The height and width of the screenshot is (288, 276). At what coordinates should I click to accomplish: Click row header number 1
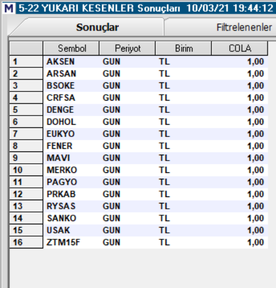click(x=26, y=62)
